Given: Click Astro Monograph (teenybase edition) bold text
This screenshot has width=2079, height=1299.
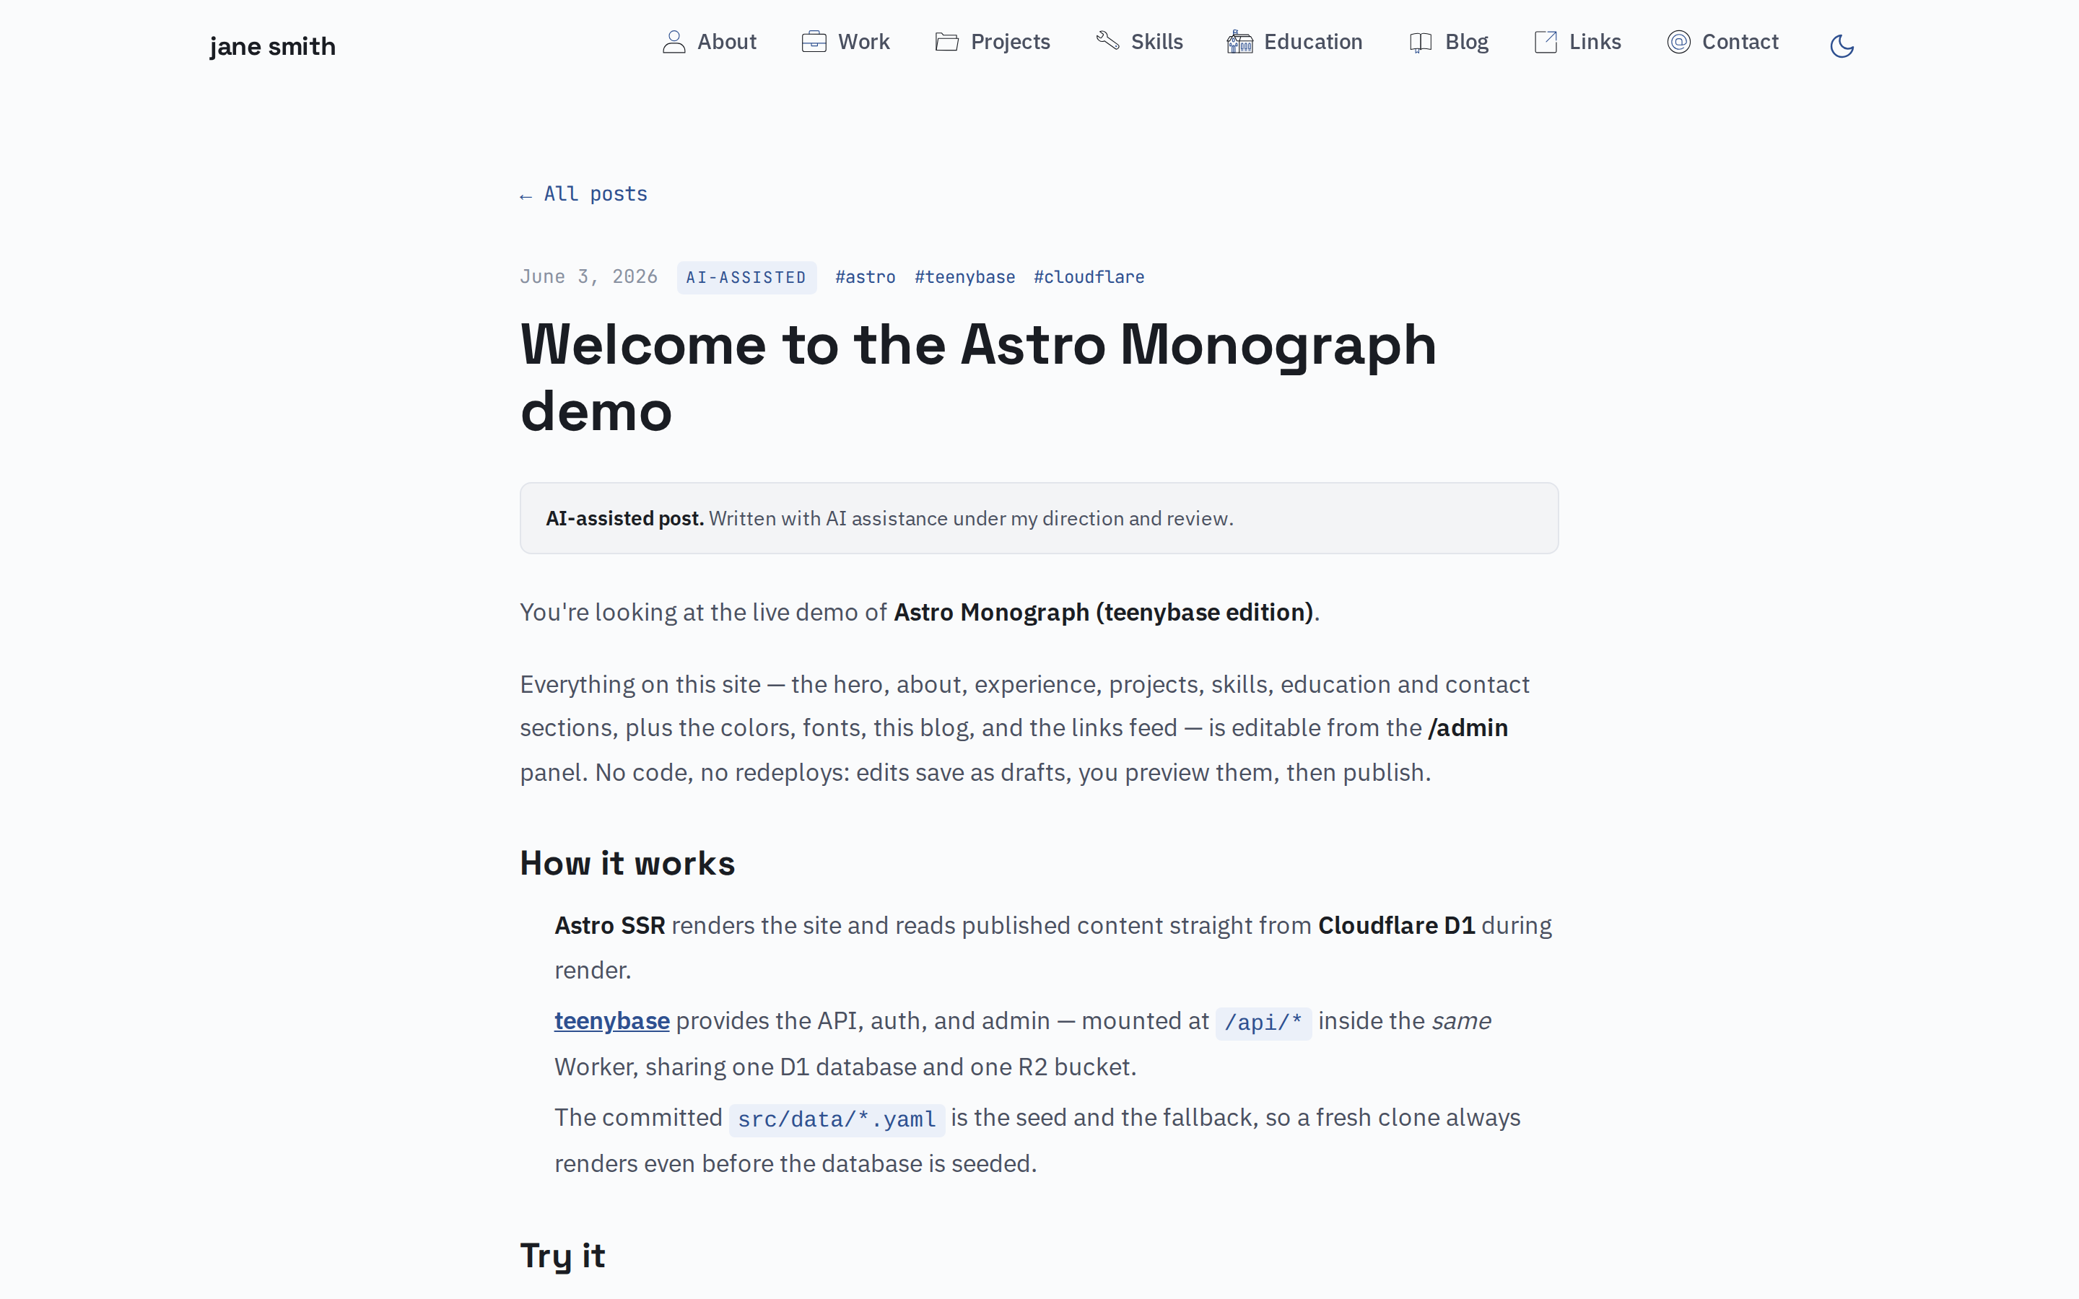Looking at the screenshot, I should click(x=1103, y=613).
